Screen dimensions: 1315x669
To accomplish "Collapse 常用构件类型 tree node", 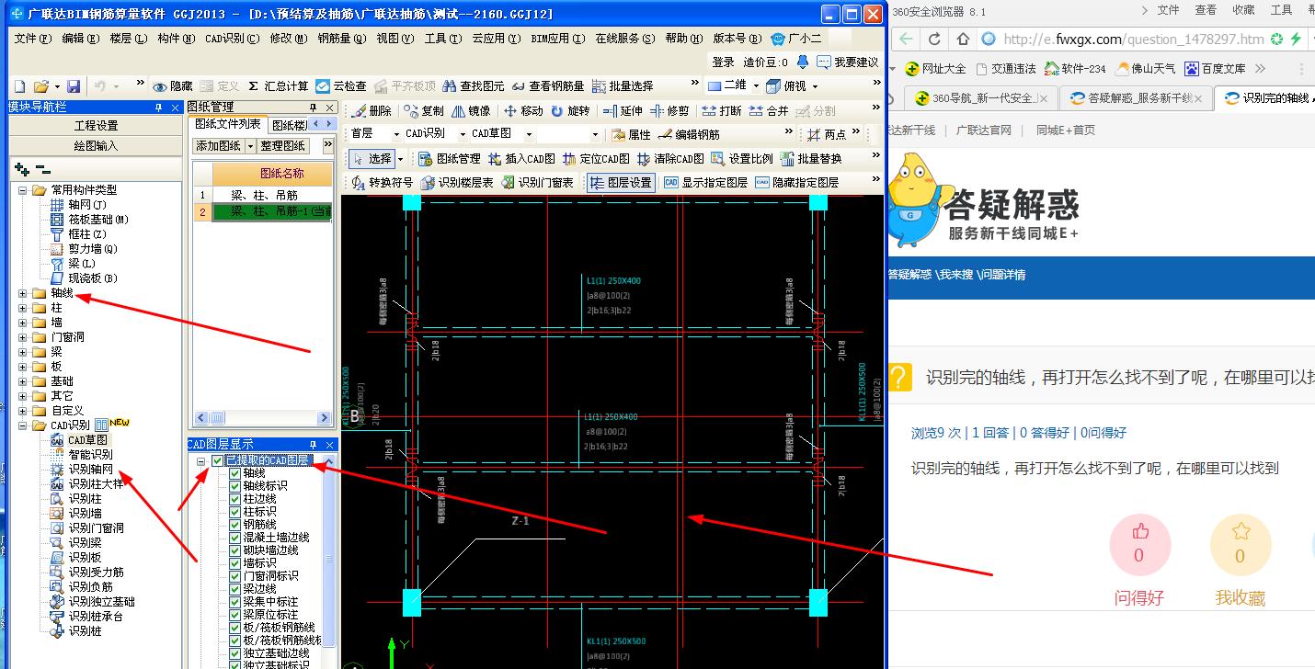I will pos(23,190).
